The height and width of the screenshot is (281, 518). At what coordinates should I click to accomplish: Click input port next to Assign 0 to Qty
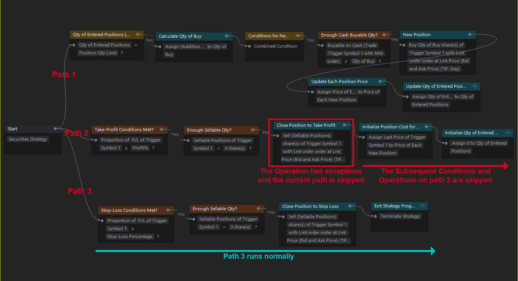tap(446, 143)
